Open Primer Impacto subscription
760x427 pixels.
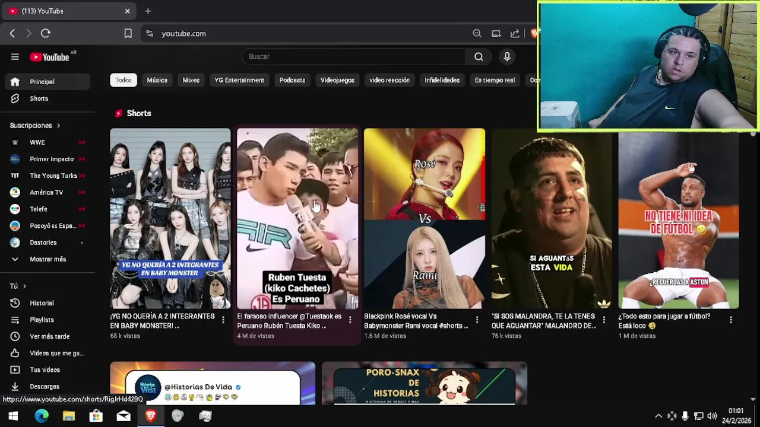pos(47,159)
